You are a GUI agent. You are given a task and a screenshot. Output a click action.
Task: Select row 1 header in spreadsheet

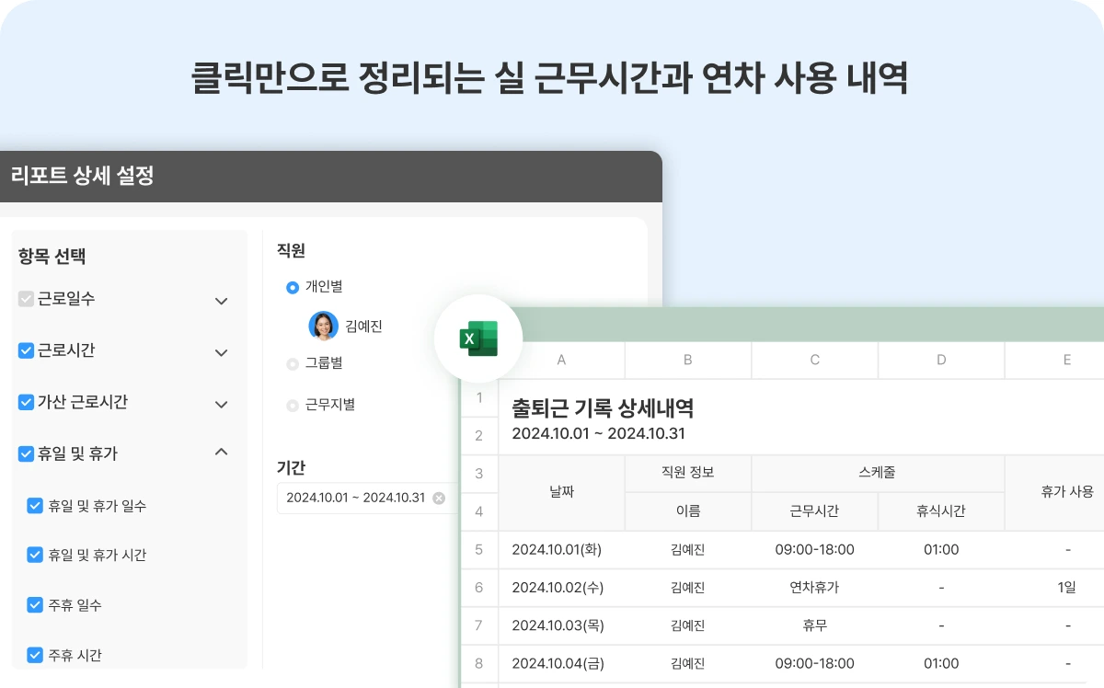[478, 398]
